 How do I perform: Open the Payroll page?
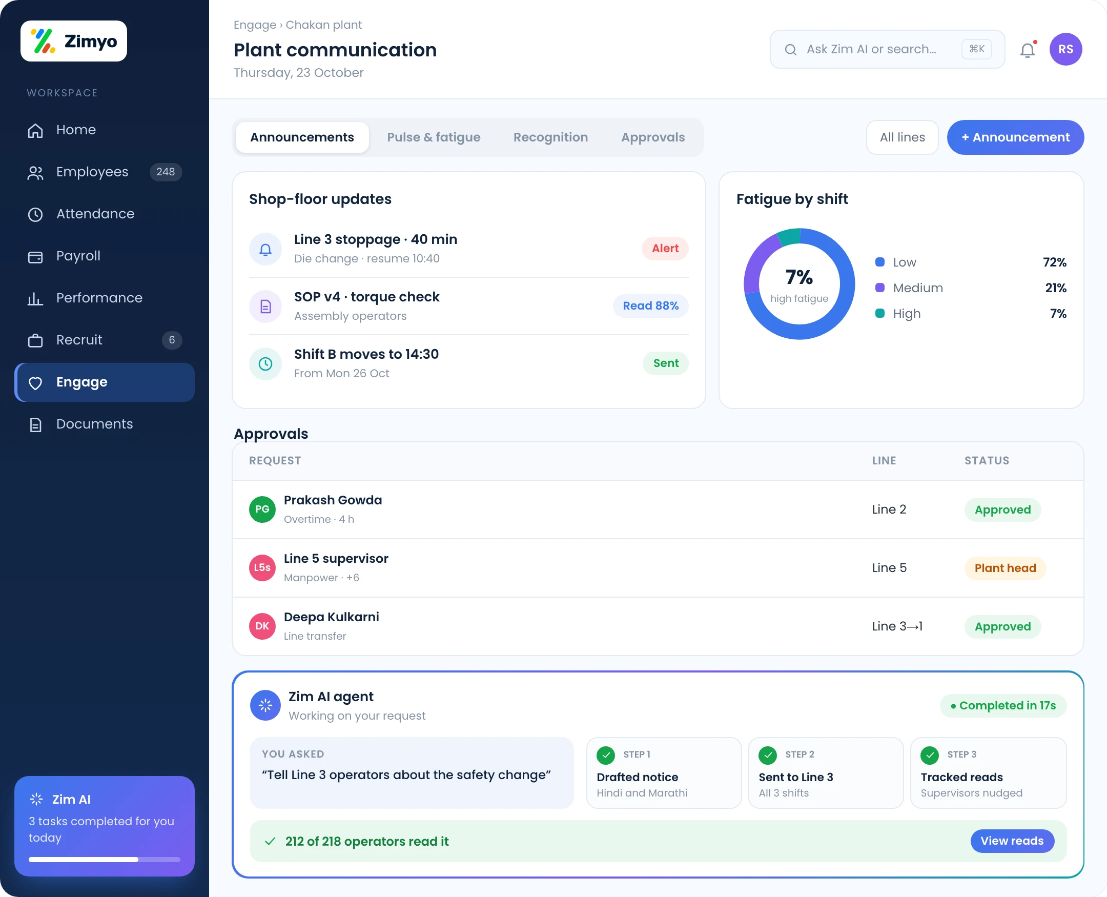[105, 256]
